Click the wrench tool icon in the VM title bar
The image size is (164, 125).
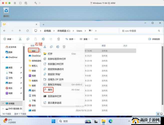tap(35, 3)
